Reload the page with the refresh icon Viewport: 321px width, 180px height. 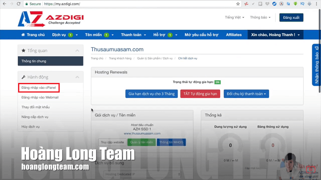[x=19, y=4]
